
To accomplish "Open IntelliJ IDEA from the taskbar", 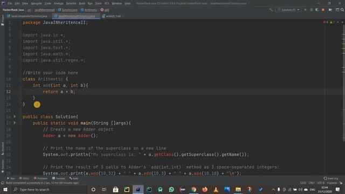I will tap(138, 189).
